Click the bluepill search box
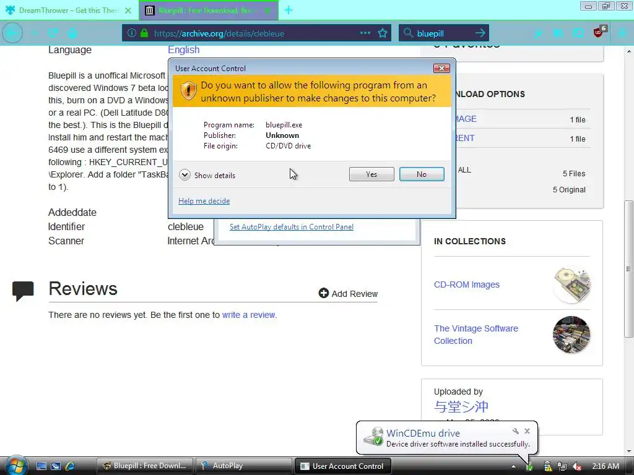This screenshot has width=634, height=475. pyautogui.click(x=443, y=33)
